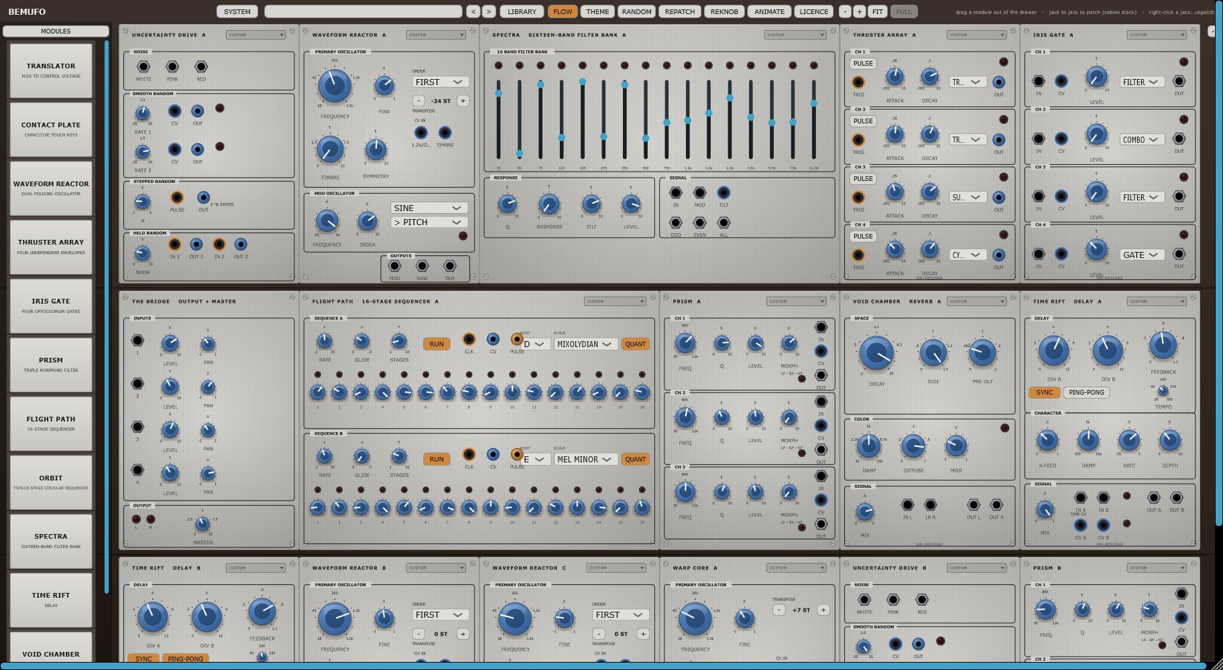Click the LICENCE button
The image size is (1223, 670).
pyautogui.click(x=814, y=11)
